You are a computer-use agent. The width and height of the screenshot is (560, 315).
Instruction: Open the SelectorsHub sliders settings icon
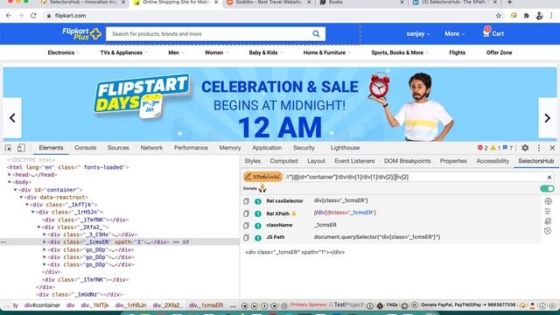(548, 212)
